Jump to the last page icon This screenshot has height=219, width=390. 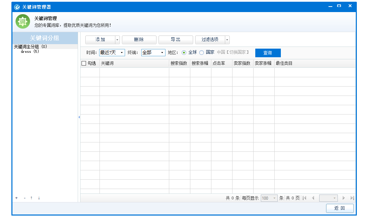[x=352, y=198]
